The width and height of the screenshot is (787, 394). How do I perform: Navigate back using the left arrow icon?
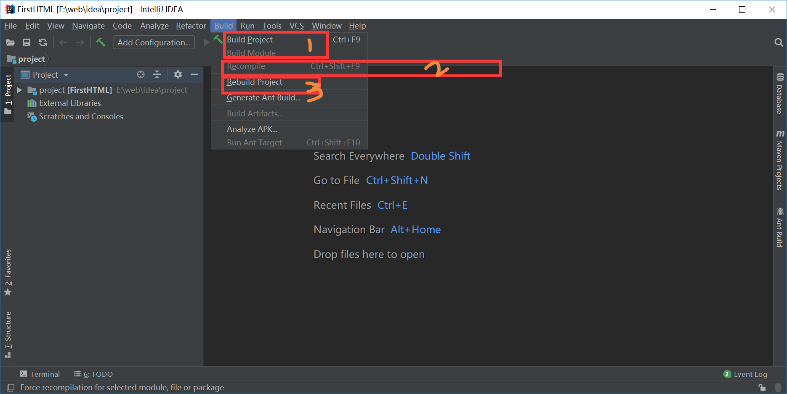pyautogui.click(x=63, y=42)
